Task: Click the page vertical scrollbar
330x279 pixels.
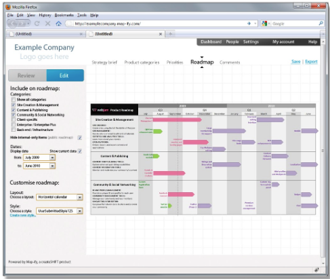Action: [323, 151]
